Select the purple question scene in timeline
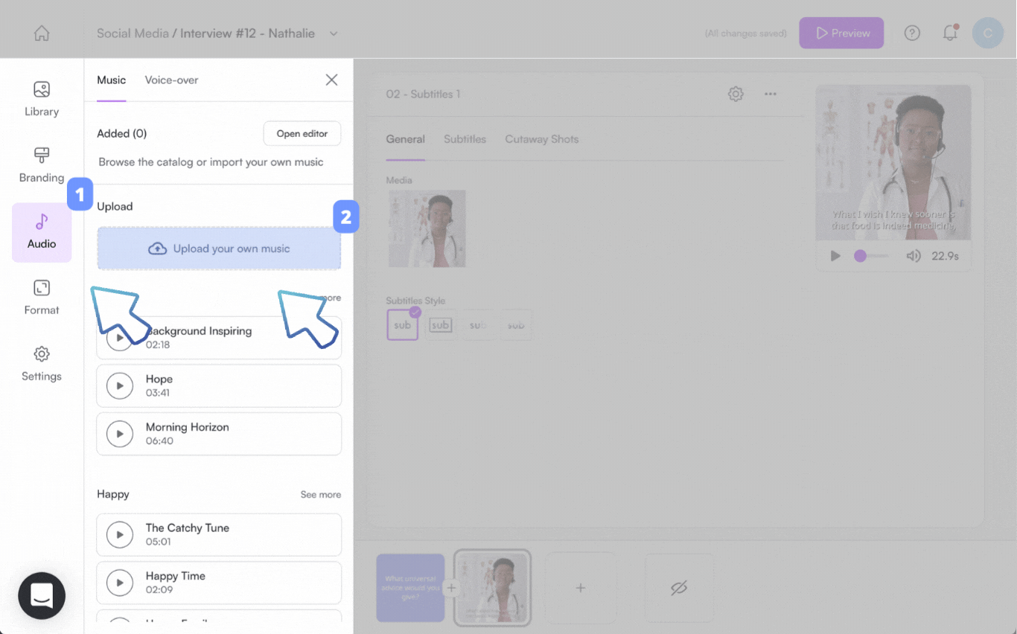Viewport: 1017px width, 634px height. click(410, 588)
